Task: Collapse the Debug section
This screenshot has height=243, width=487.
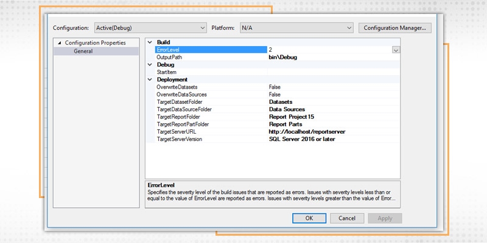Action: [x=150, y=64]
